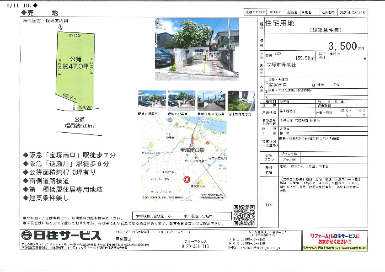
Task: Click the 3,500 price value
Action: pos(342,46)
